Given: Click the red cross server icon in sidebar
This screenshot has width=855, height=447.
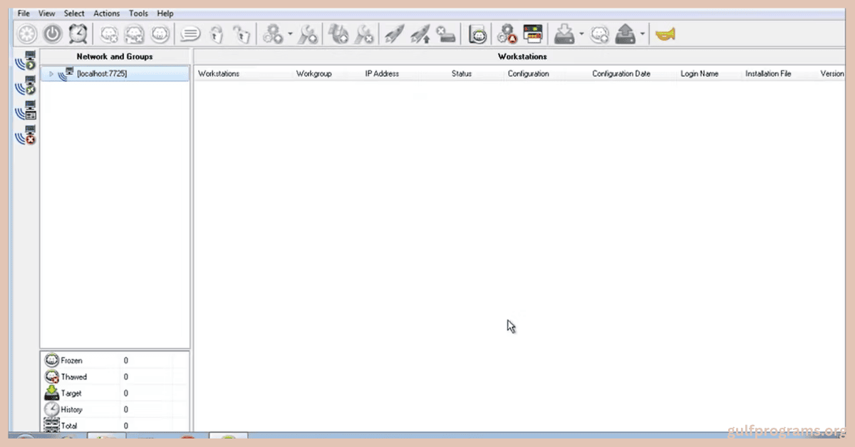Looking at the screenshot, I should [26, 135].
